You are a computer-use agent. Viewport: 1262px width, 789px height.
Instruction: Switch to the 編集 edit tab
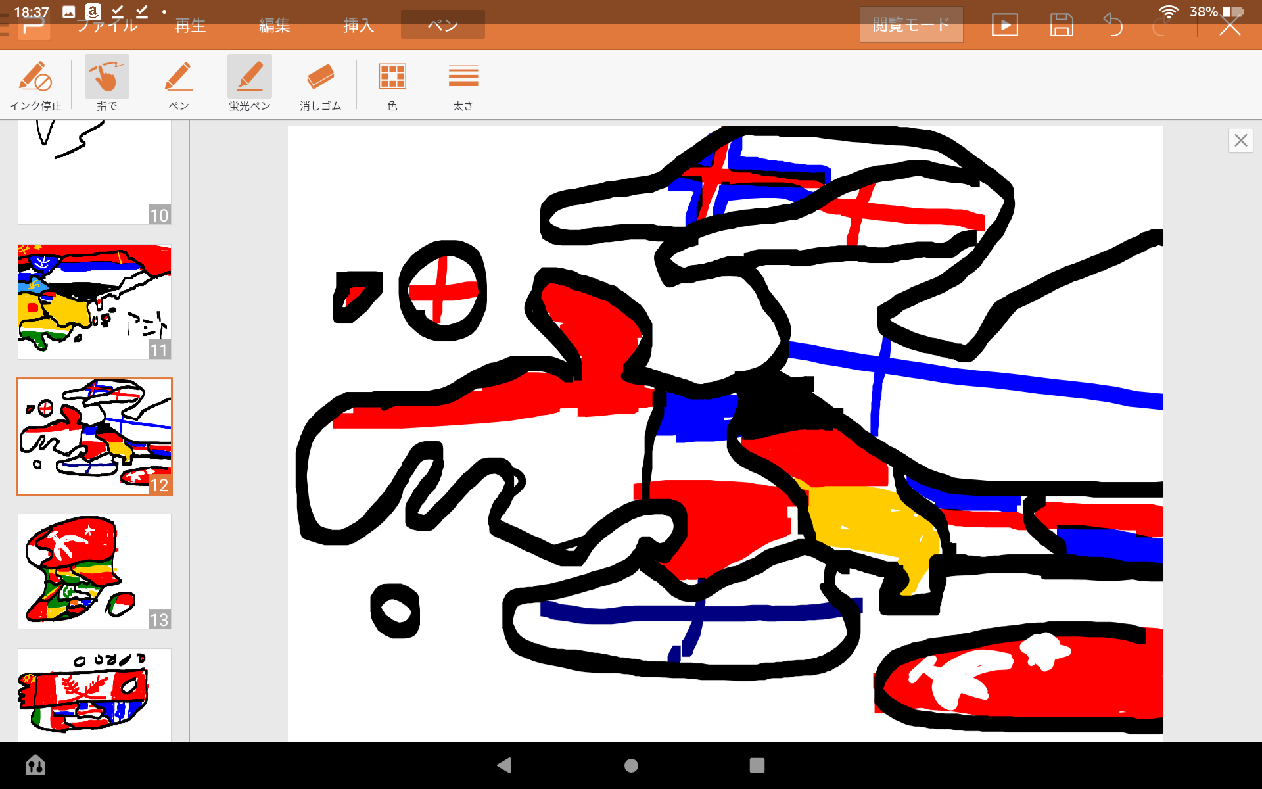click(275, 26)
